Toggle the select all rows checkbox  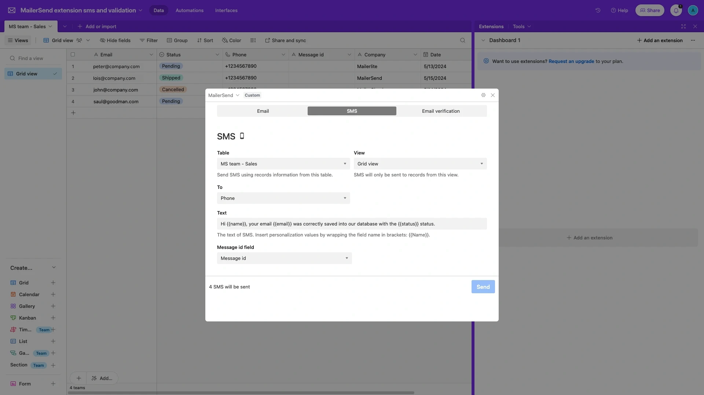73,55
